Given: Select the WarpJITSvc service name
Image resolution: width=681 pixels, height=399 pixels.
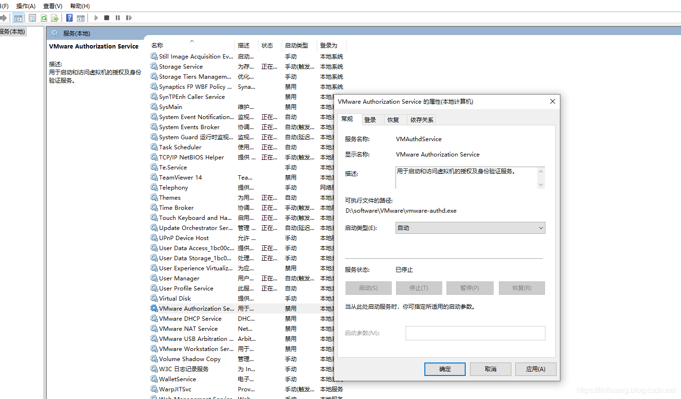Looking at the screenshot, I should (175, 389).
